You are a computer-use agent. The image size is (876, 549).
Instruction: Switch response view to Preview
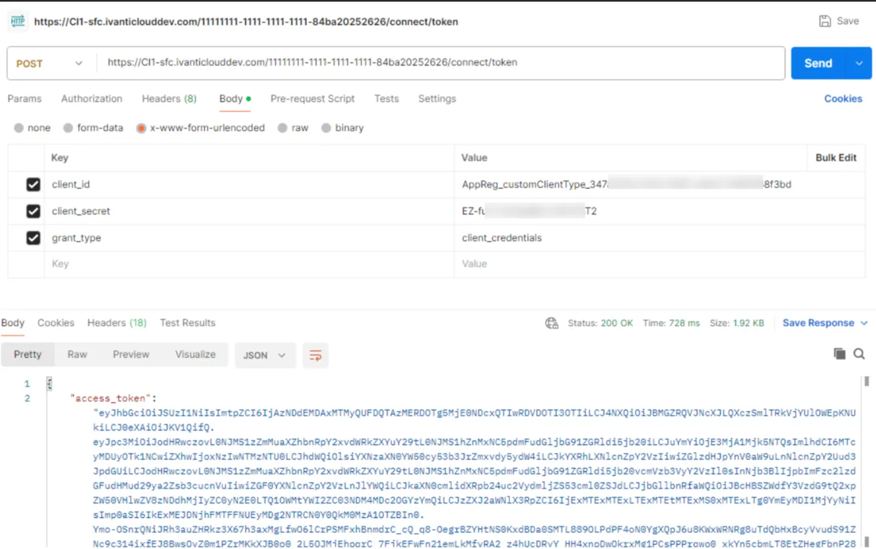click(x=131, y=355)
